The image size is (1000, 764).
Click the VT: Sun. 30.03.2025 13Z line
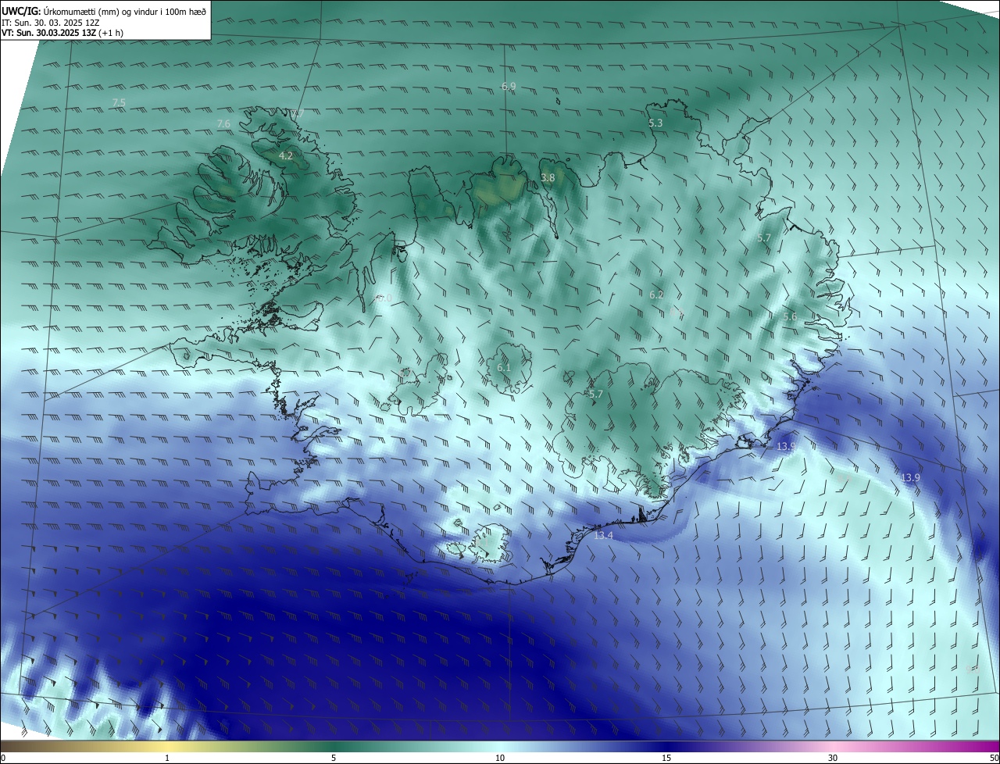[x=62, y=33]
